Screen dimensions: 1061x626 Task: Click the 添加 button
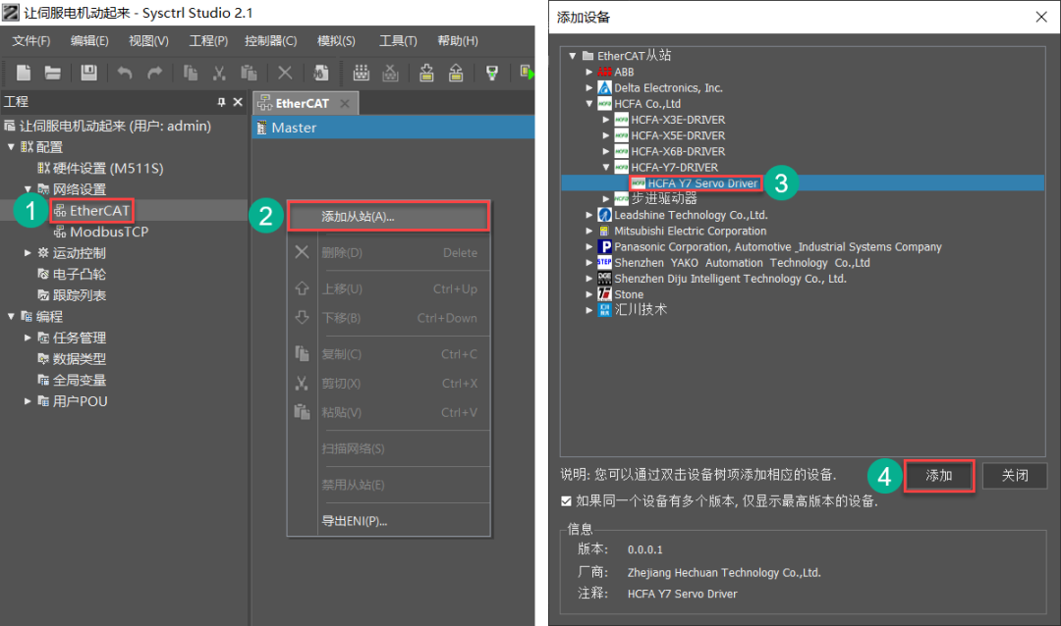coord(939,476)
